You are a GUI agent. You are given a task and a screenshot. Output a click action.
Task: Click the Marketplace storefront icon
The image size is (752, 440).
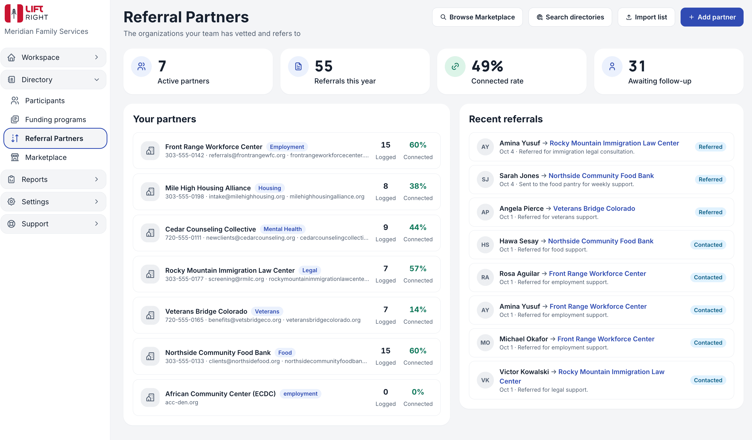[15, 157]
